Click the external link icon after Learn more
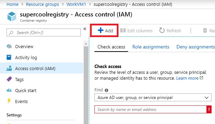This screenshot has width=215, height=124. (201, 78)
